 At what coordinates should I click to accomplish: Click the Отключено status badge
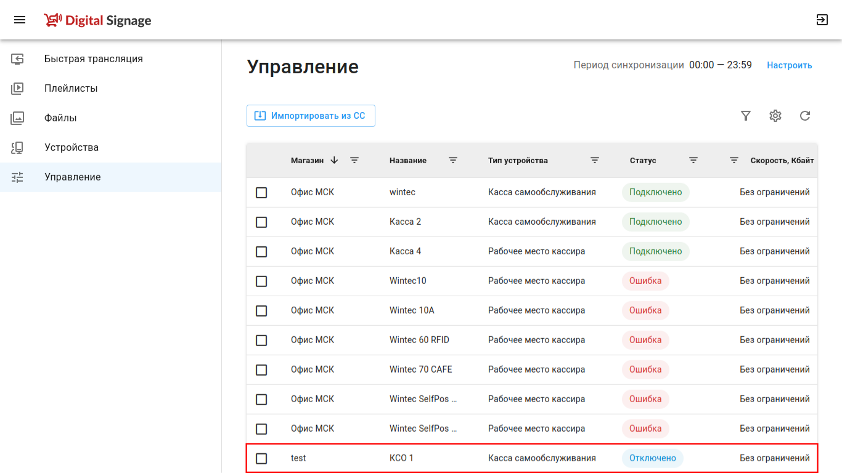pyautogui.click(x=653, y=458)
